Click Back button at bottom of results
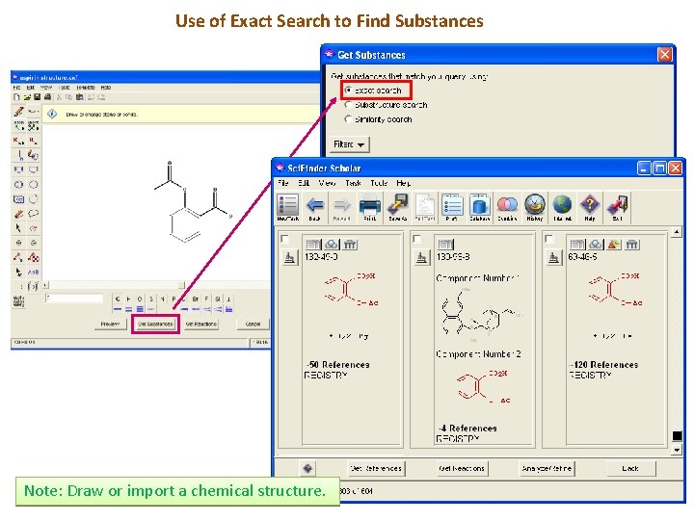 (630, 468)
